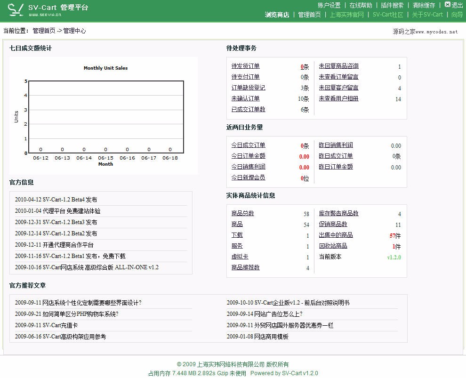Click the 今日销售利润 link
The width and height of the screenshot is (466, 378).
coord(249,167)
